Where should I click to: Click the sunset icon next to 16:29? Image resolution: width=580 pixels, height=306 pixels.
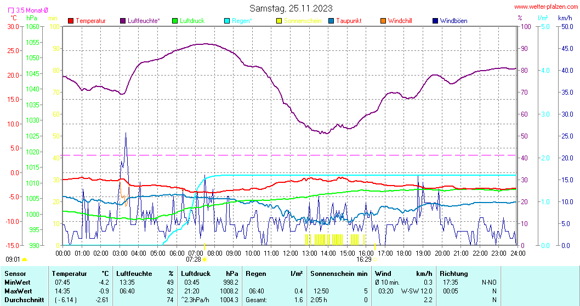(375, 259)
